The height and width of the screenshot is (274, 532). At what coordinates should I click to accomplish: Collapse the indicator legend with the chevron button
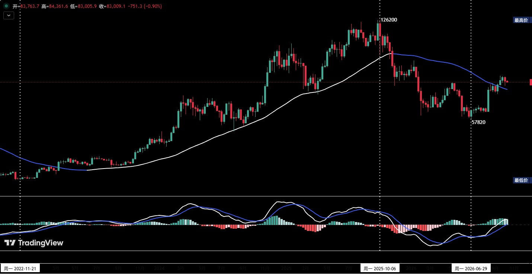[9, 15]
